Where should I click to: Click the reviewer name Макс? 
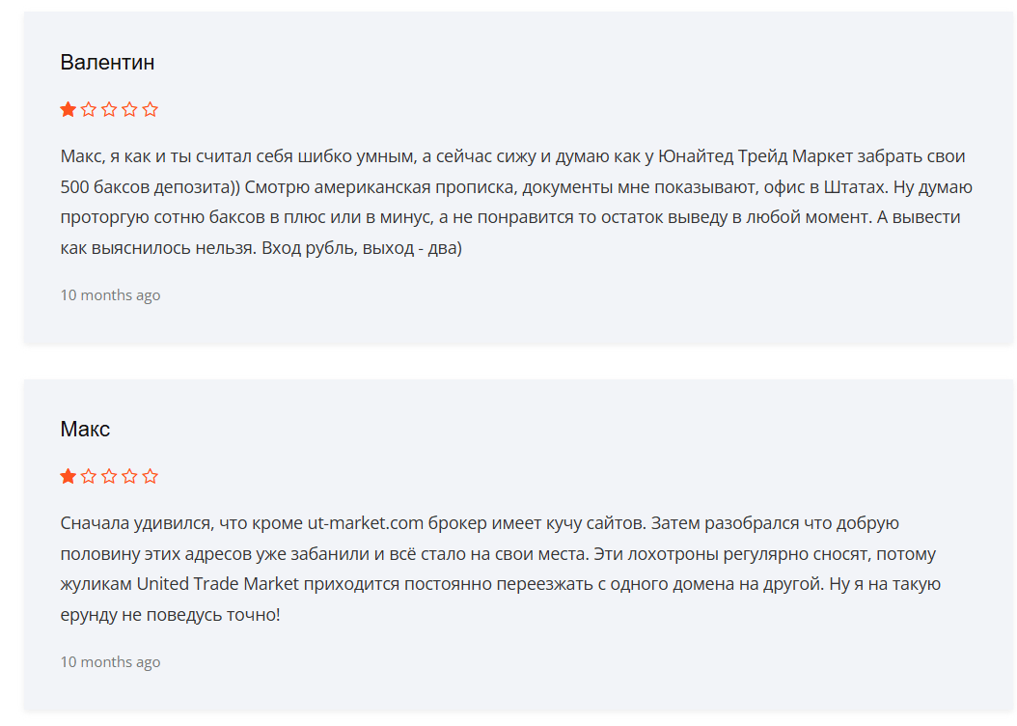(85, 430)
